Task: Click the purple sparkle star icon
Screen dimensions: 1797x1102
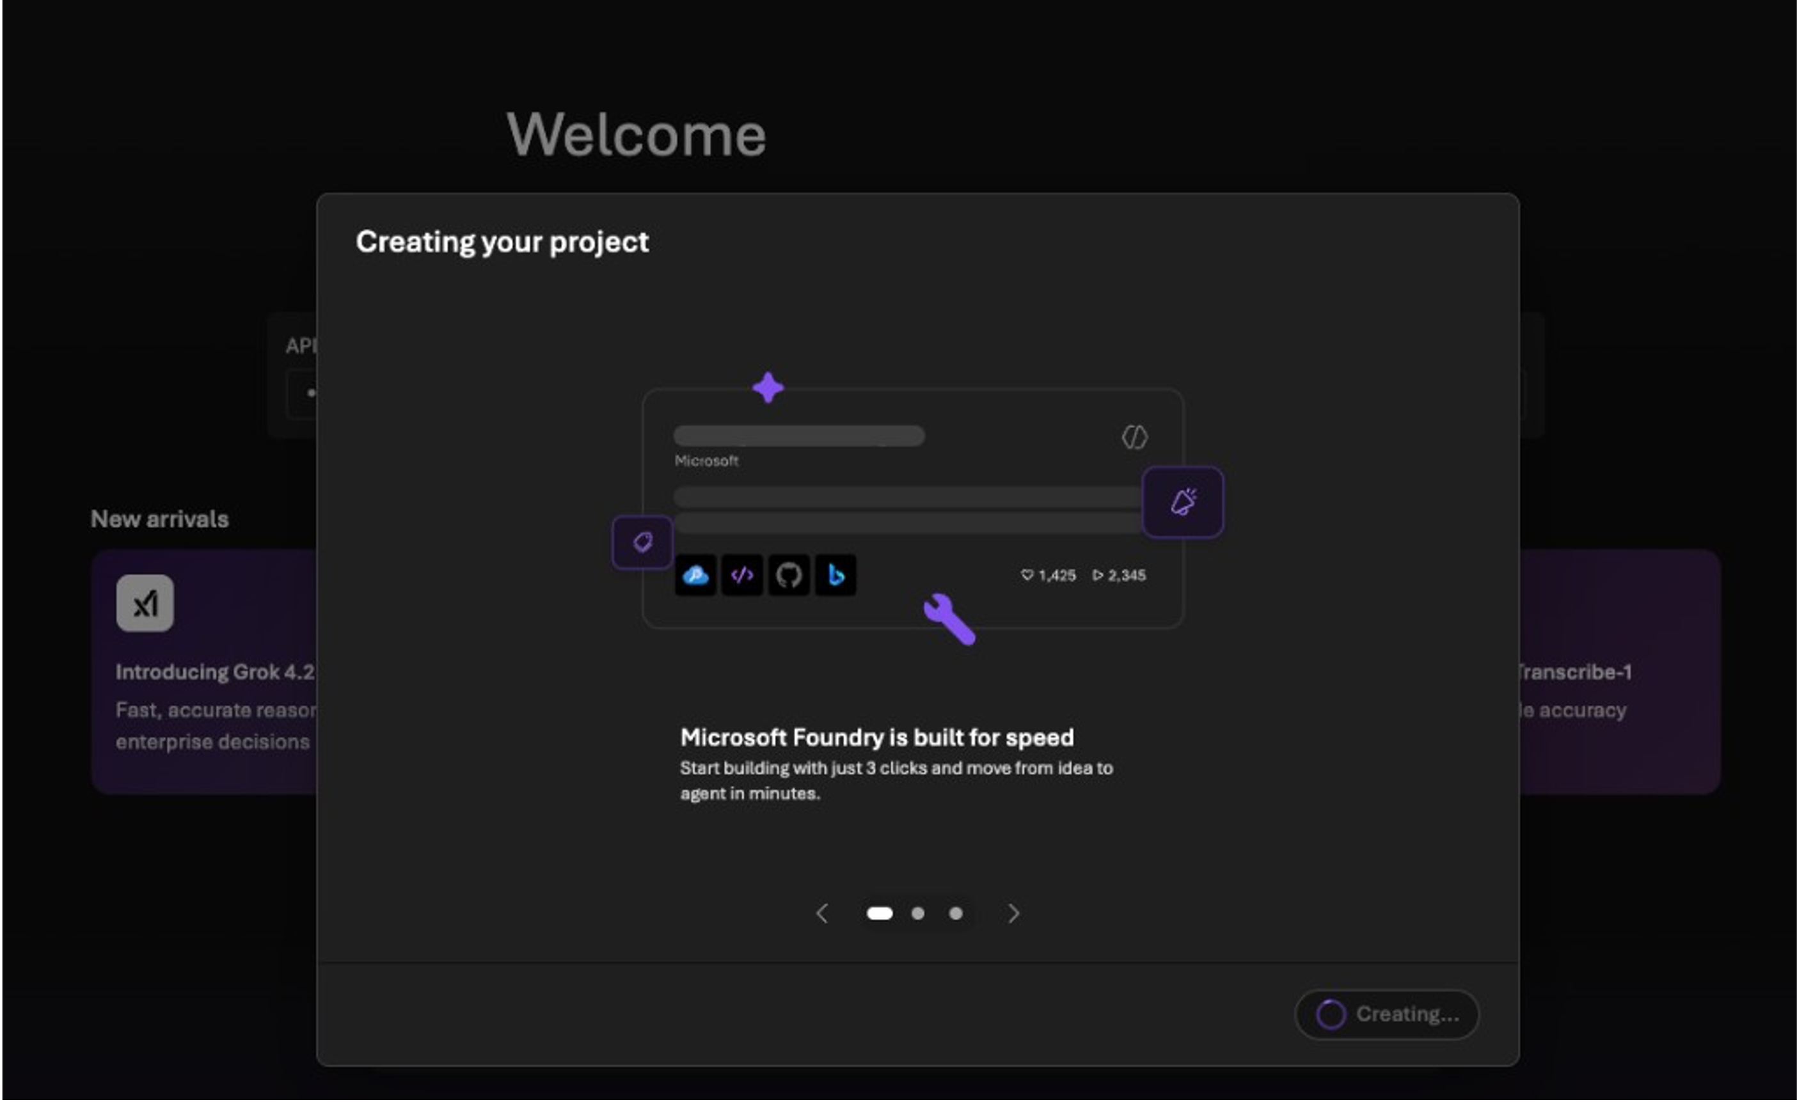Action: [768, 388]
